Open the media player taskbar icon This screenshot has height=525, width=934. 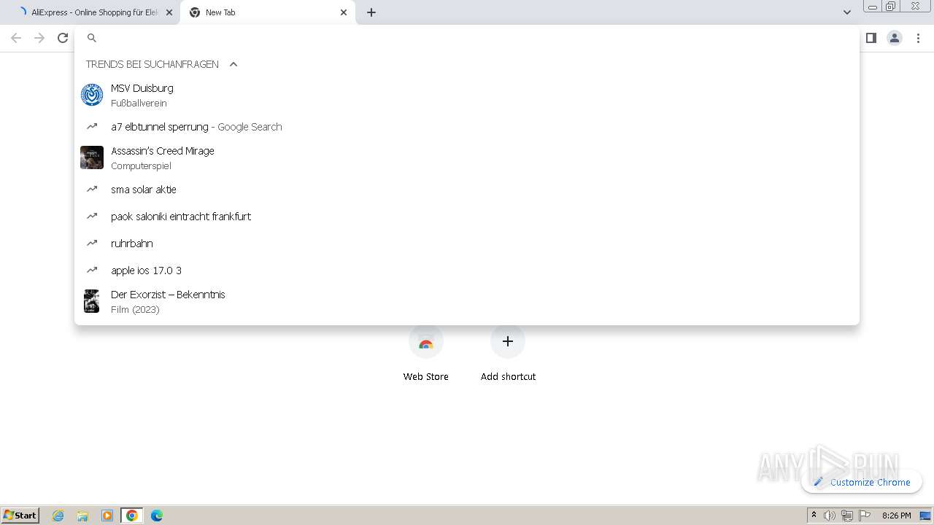click(107, 516)
